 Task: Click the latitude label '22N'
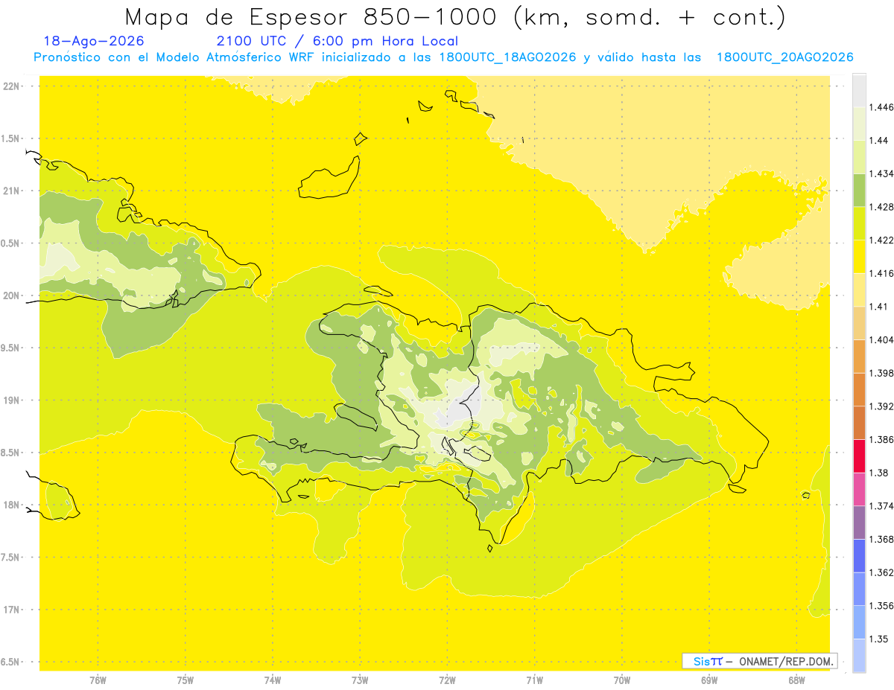click(x=13, y=86)
